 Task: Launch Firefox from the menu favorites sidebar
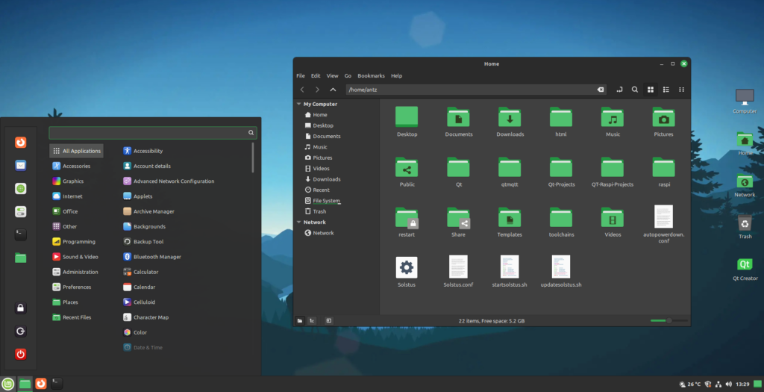click(20, 143)
